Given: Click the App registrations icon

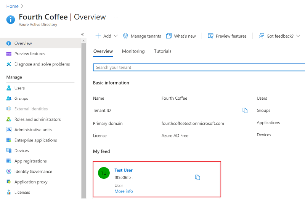Looking at the screenshot, I should point(9,161).
